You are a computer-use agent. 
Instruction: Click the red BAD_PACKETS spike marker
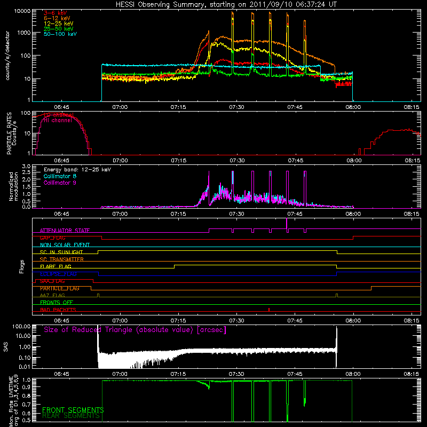click(x=269, y=310)
